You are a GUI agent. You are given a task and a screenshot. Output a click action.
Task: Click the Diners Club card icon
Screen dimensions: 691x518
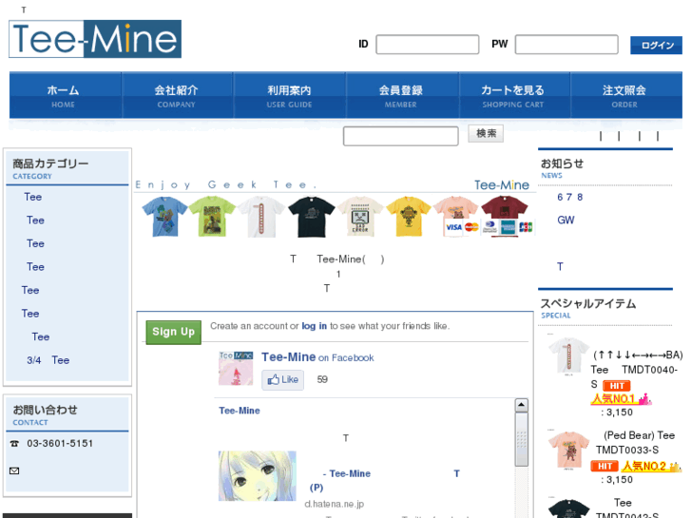[x=490, y=227]
